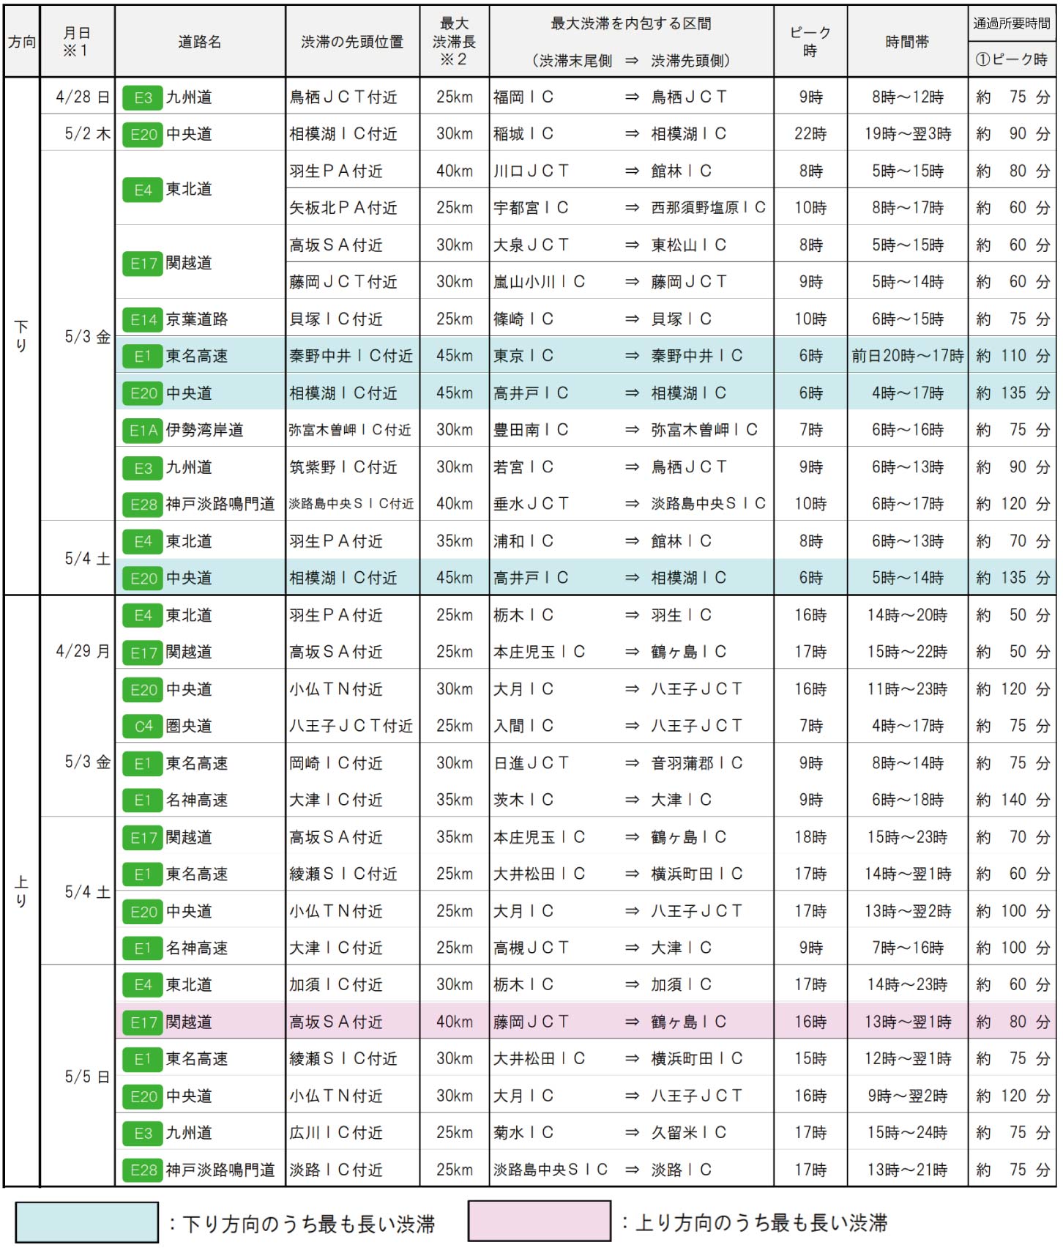Click the E28 badge in the 淡路IC付近 row
Screen dimensions: 1063x1256
coord(143,1170)
